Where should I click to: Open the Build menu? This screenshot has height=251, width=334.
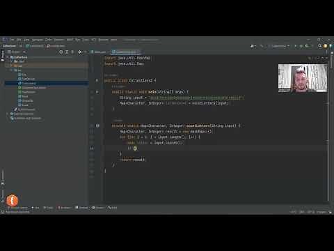70,40
